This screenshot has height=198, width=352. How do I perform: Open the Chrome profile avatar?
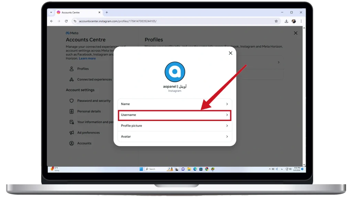[294, 21]
